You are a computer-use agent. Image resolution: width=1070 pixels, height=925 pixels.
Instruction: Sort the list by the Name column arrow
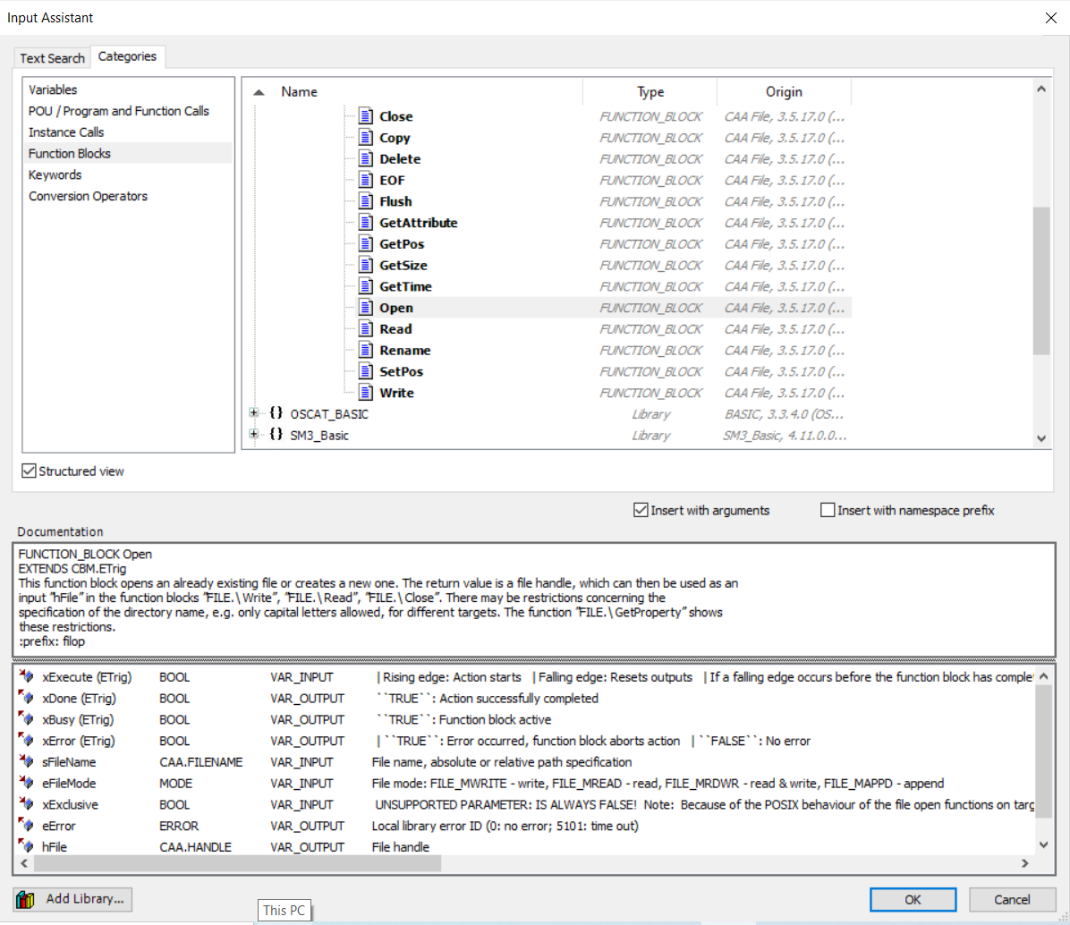coord(259,92)
